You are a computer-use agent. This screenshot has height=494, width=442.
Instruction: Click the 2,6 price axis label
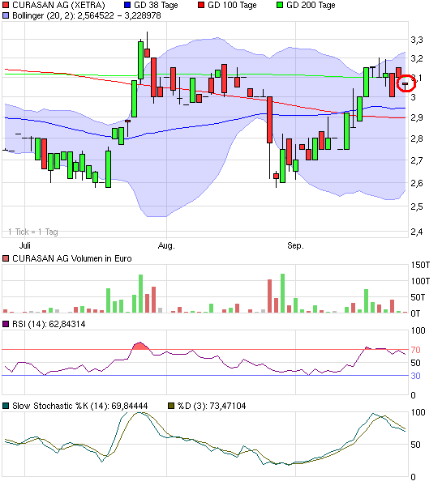(x=416, y=183)
